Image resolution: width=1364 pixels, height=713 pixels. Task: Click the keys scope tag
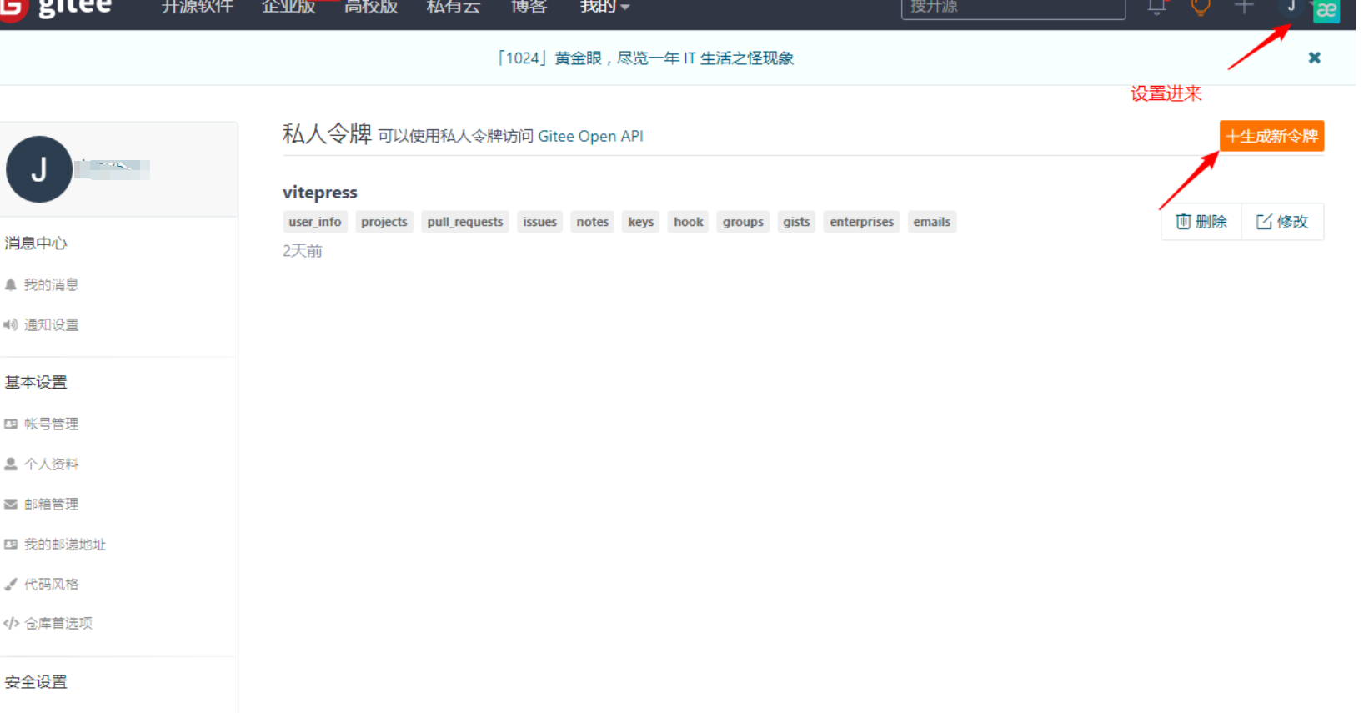pos(641,222)
